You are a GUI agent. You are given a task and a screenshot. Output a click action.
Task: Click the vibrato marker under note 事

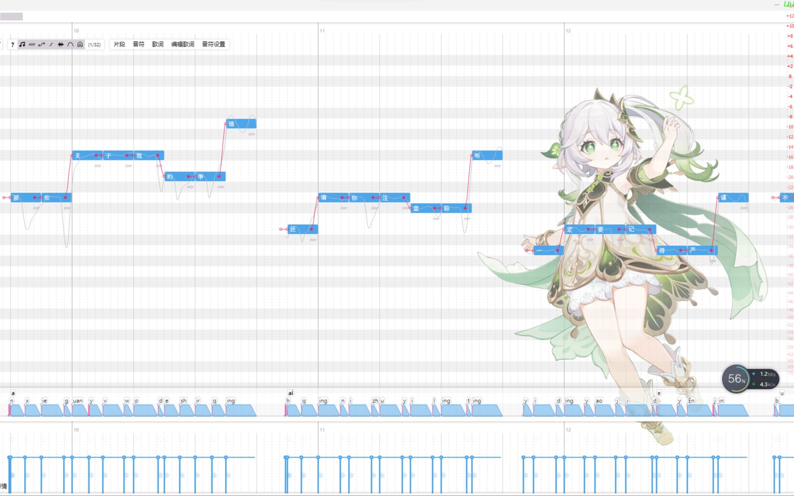221,187
